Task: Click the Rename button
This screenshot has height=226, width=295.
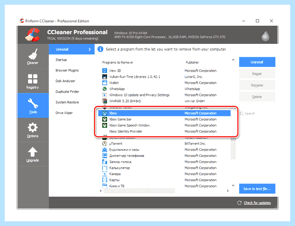Action: coord(257,85)
